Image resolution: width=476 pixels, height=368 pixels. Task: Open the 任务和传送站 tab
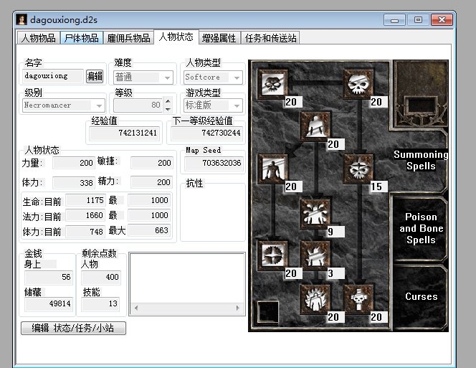pos(270,38)
